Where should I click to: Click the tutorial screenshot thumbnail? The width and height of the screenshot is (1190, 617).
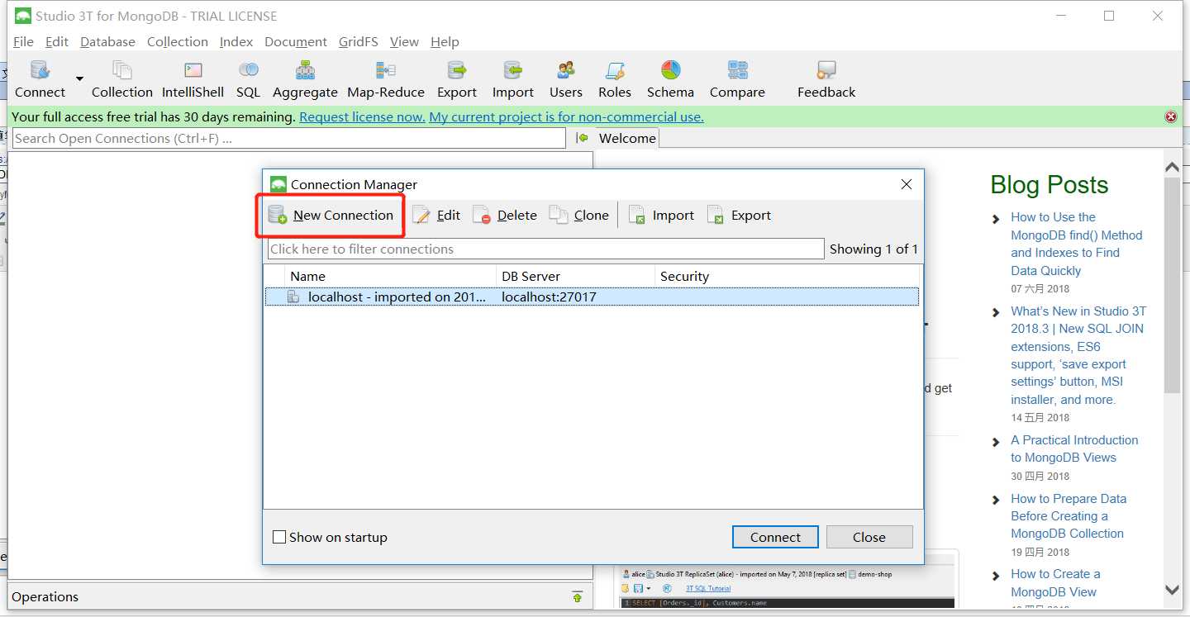[x=788, y=587]
